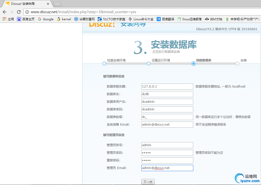The image size is (261, 185).
Task: Click the 创建数据库 step circle
Action: tap(193, 63)
